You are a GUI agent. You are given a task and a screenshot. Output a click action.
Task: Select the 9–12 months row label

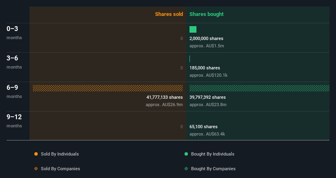[14, 121]
